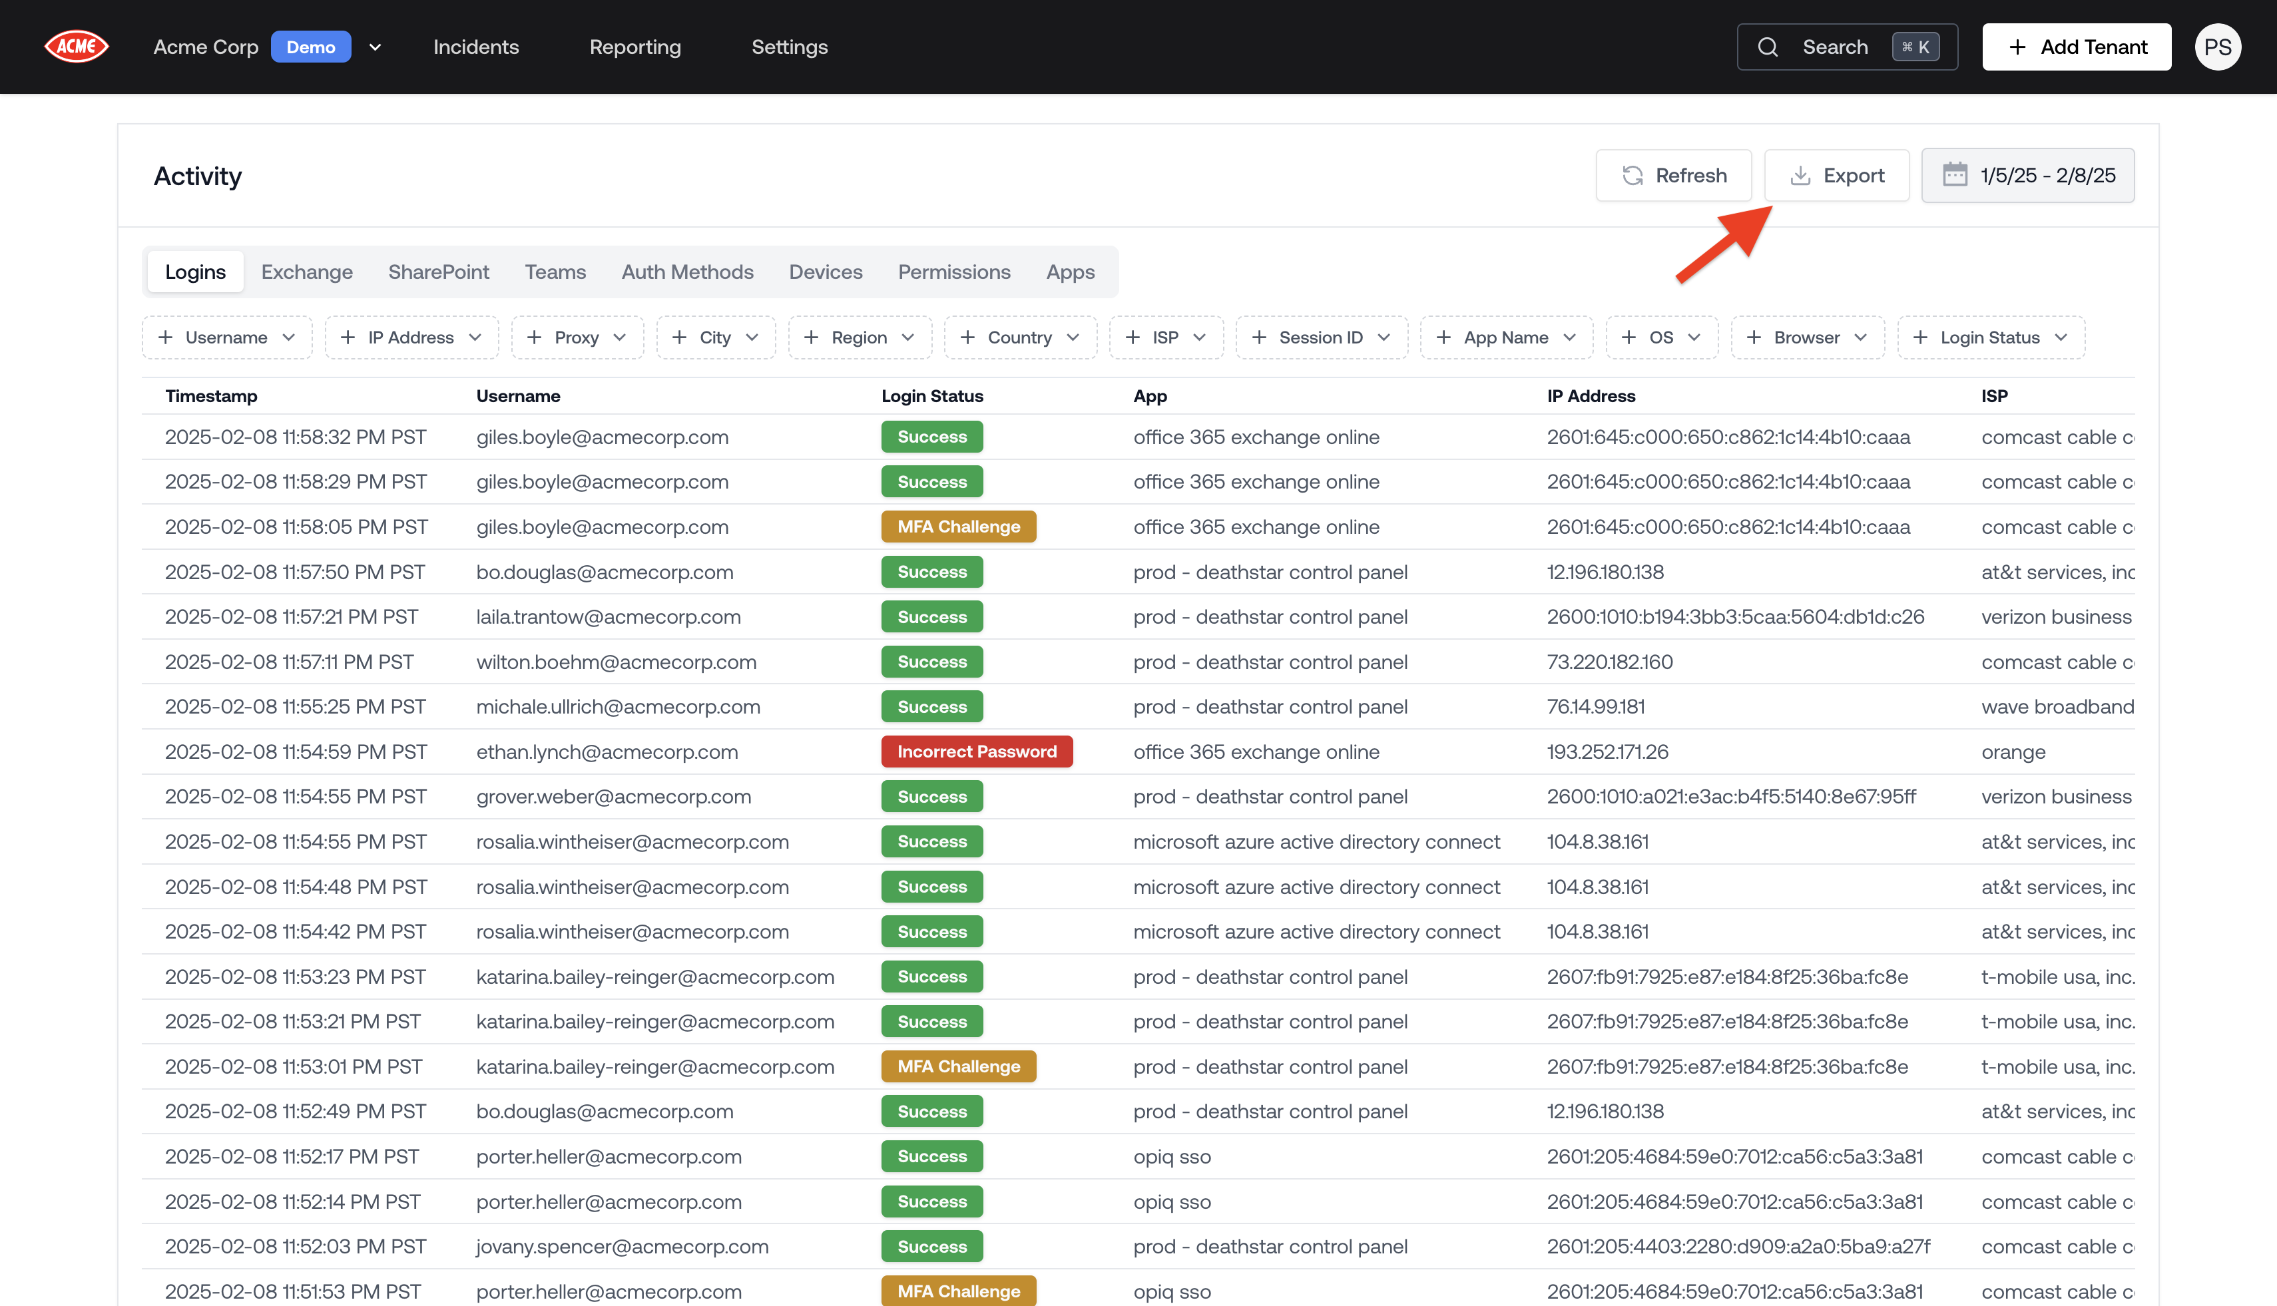Click the Incorrect Password status badge
The height and width of the screenshot is (1306, 2277).
[x=976, y=752]
